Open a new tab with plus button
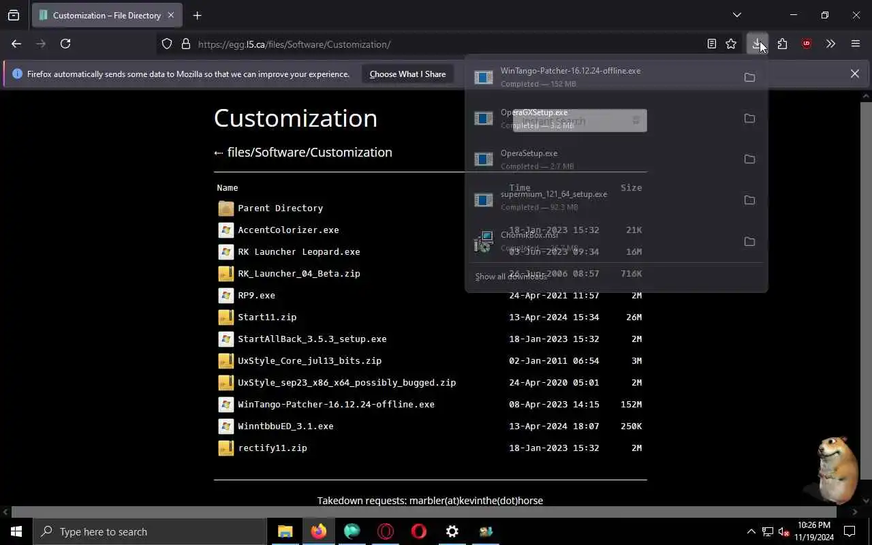The height and width of the screenshot is (545, 872). 197,15
